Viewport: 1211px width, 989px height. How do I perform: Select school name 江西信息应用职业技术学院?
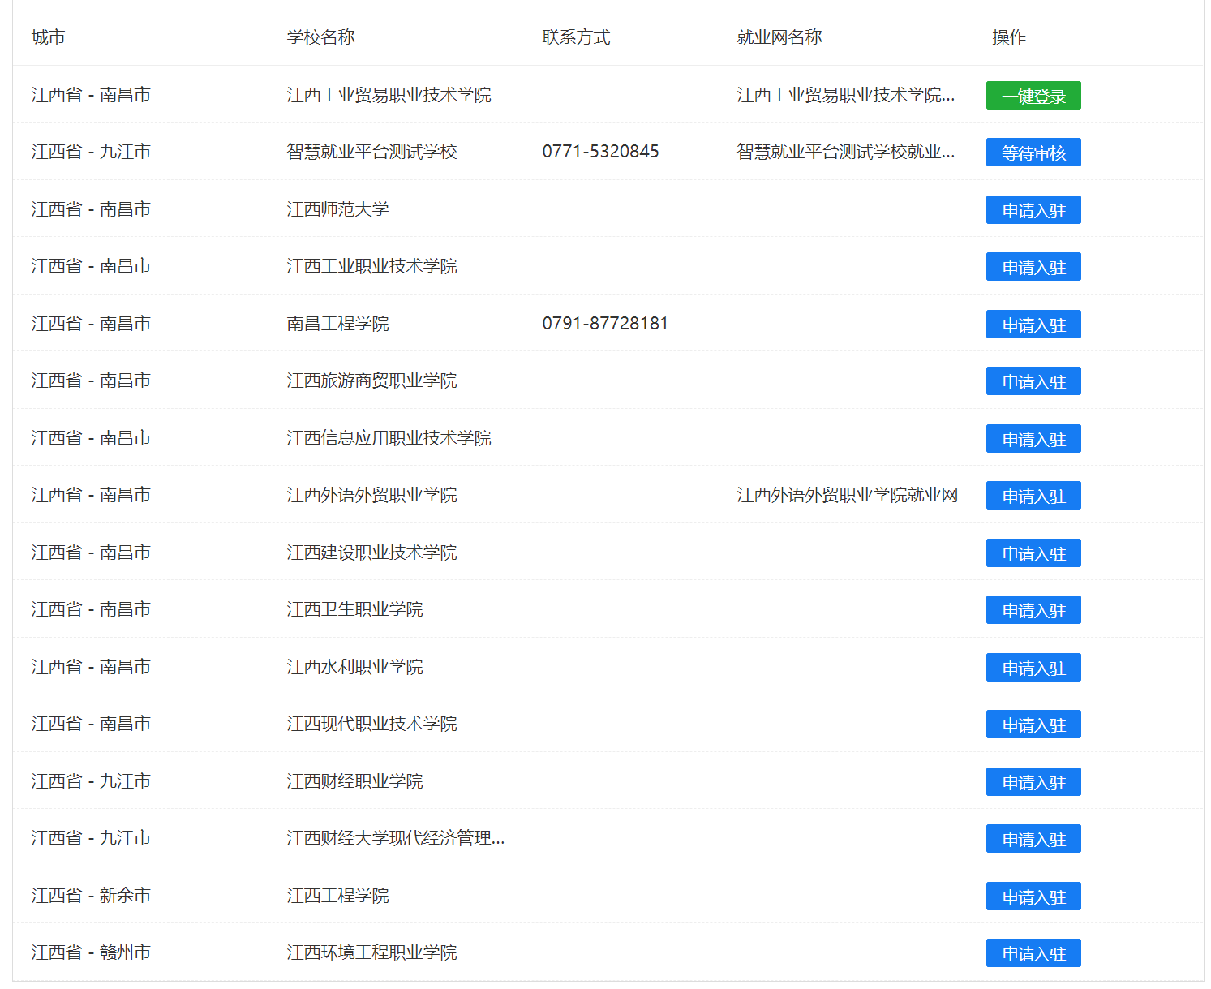(x=389, y=438)
